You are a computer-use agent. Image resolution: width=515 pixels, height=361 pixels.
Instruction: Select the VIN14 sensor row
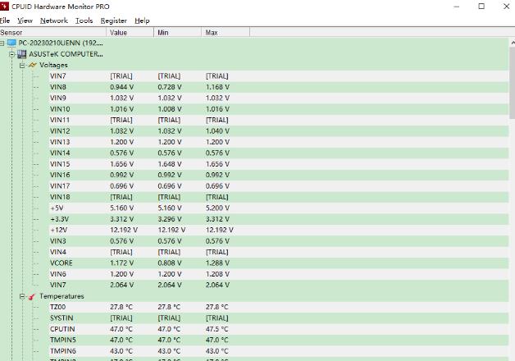(279, 153)
